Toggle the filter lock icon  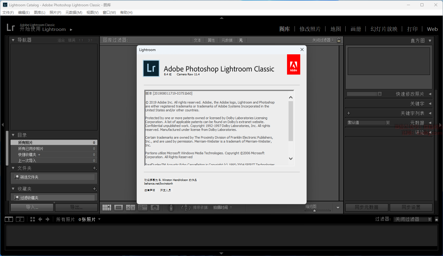click(339, 40)
